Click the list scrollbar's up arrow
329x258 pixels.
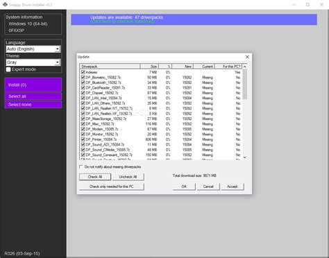pos(245,67)
